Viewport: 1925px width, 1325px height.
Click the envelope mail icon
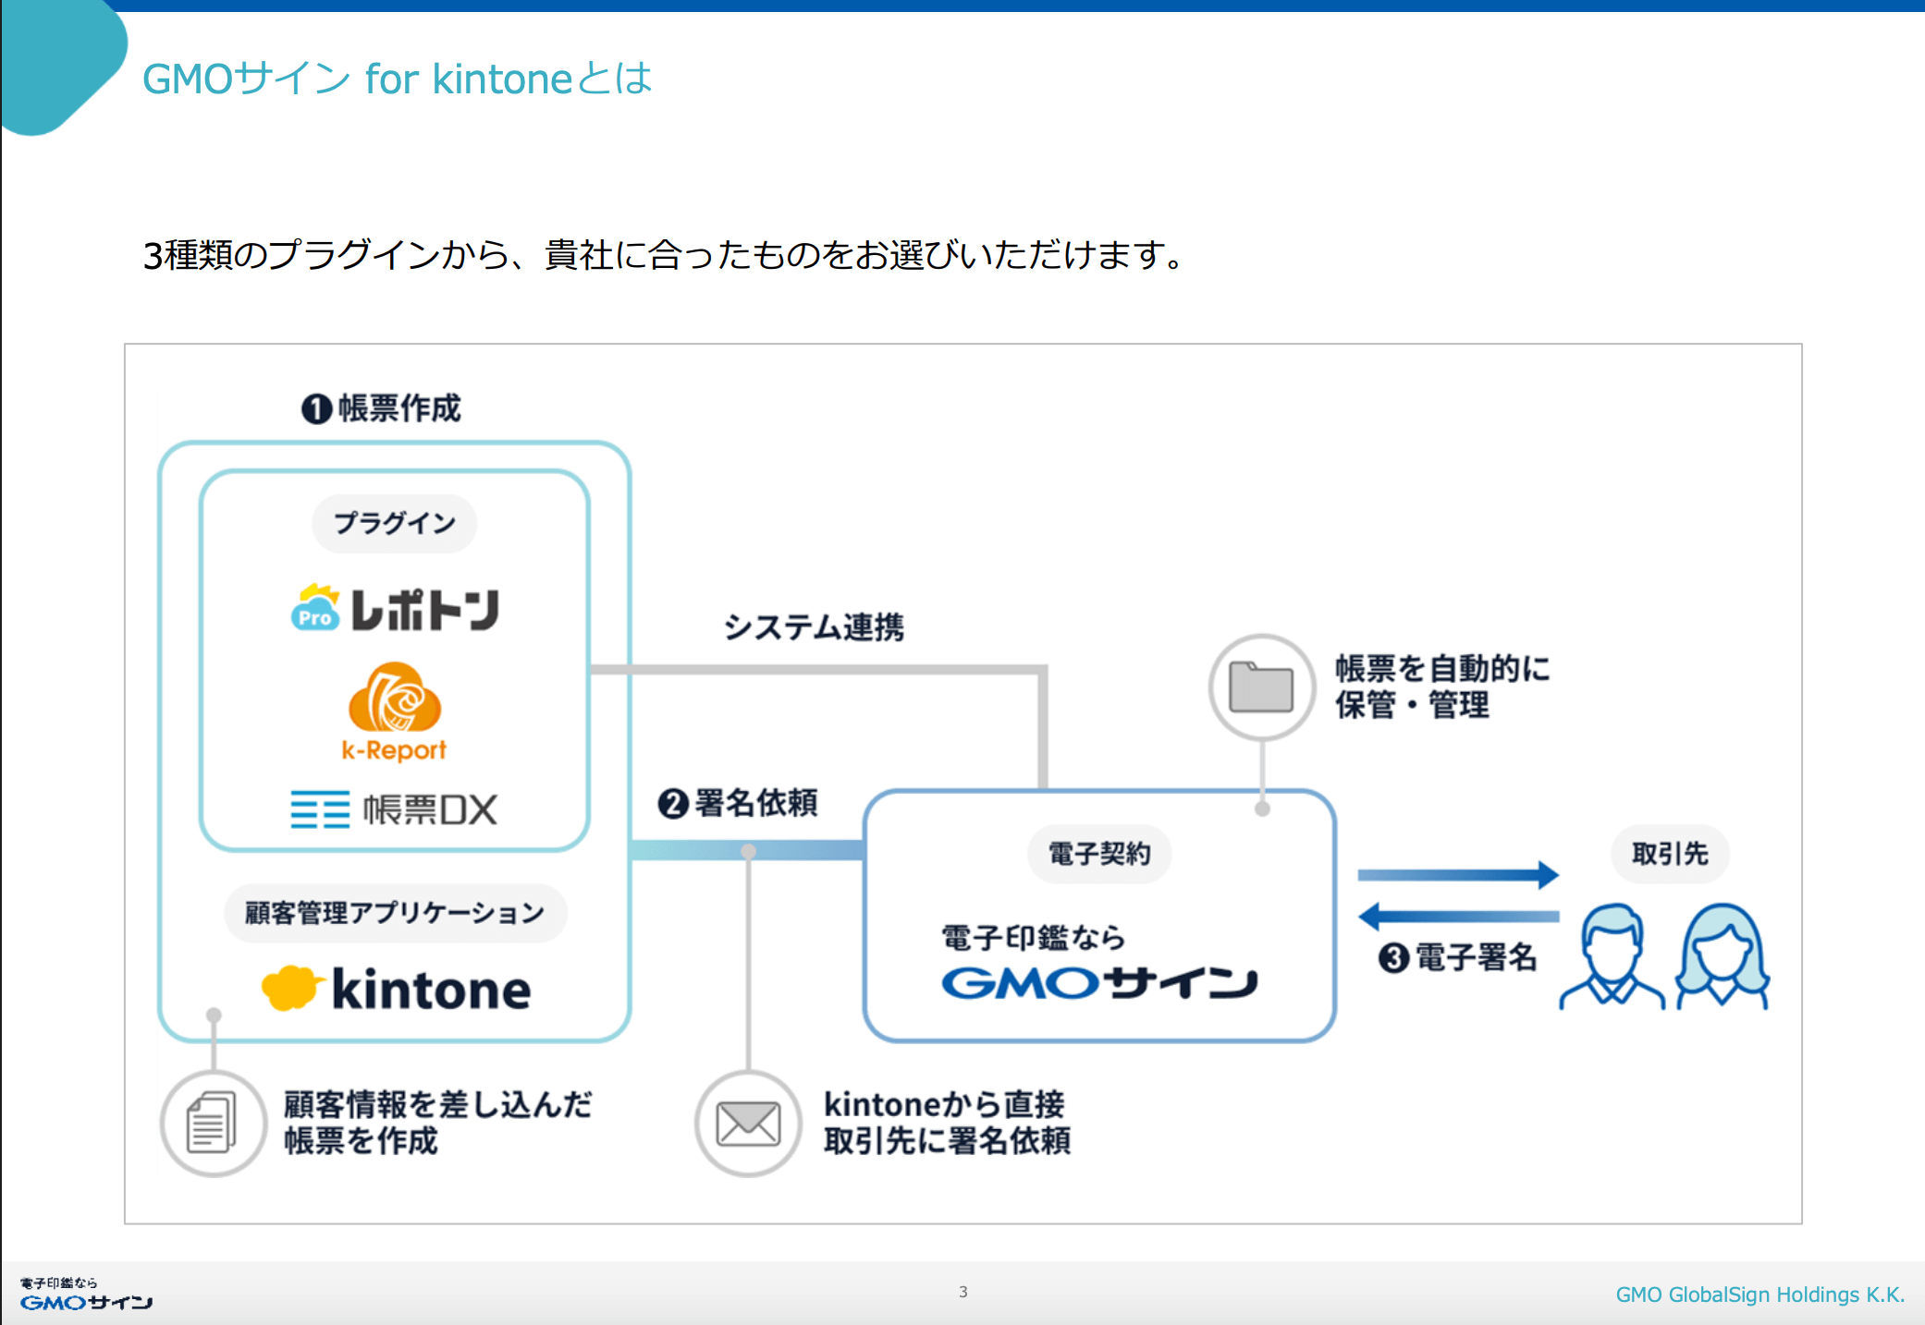pos(748,1123)
